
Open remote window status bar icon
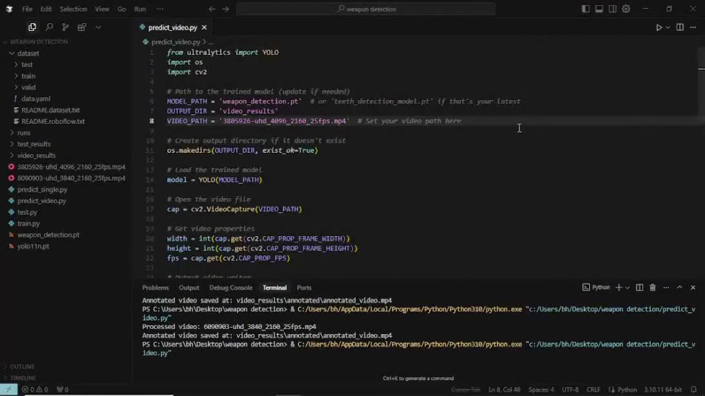click(8, 389)
